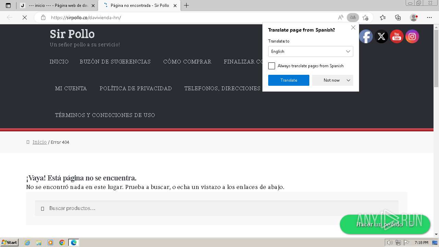Enable 'Always translate pages from Spanish'
The width and height of the screenshot is (439, 247).
point(272,66)
